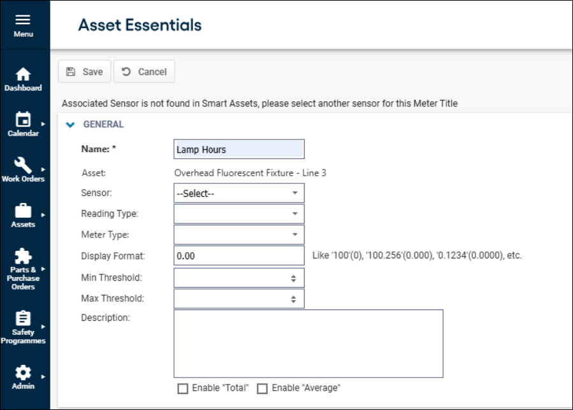Viewport: 573px width, 410px height.
Task: Enable the "Average" checkbox
Action: point(262,388)
